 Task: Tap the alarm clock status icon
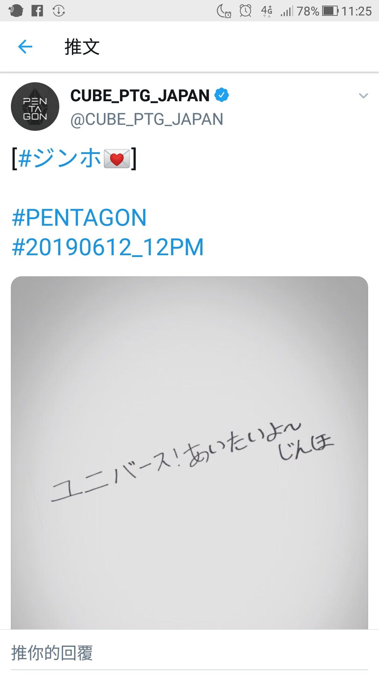(245, 11)
